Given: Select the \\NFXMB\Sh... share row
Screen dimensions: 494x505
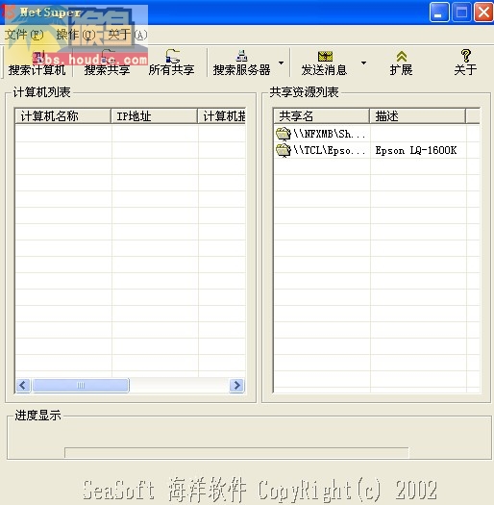Looking at the screenshot, I should point(377,134).
